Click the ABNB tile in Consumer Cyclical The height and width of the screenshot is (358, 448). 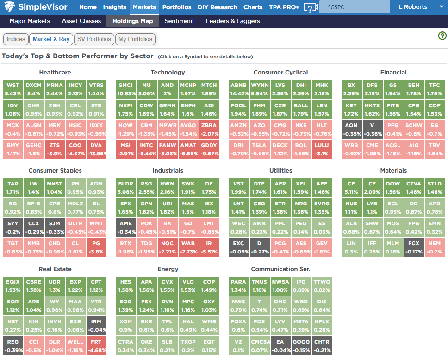click(238, 89)
